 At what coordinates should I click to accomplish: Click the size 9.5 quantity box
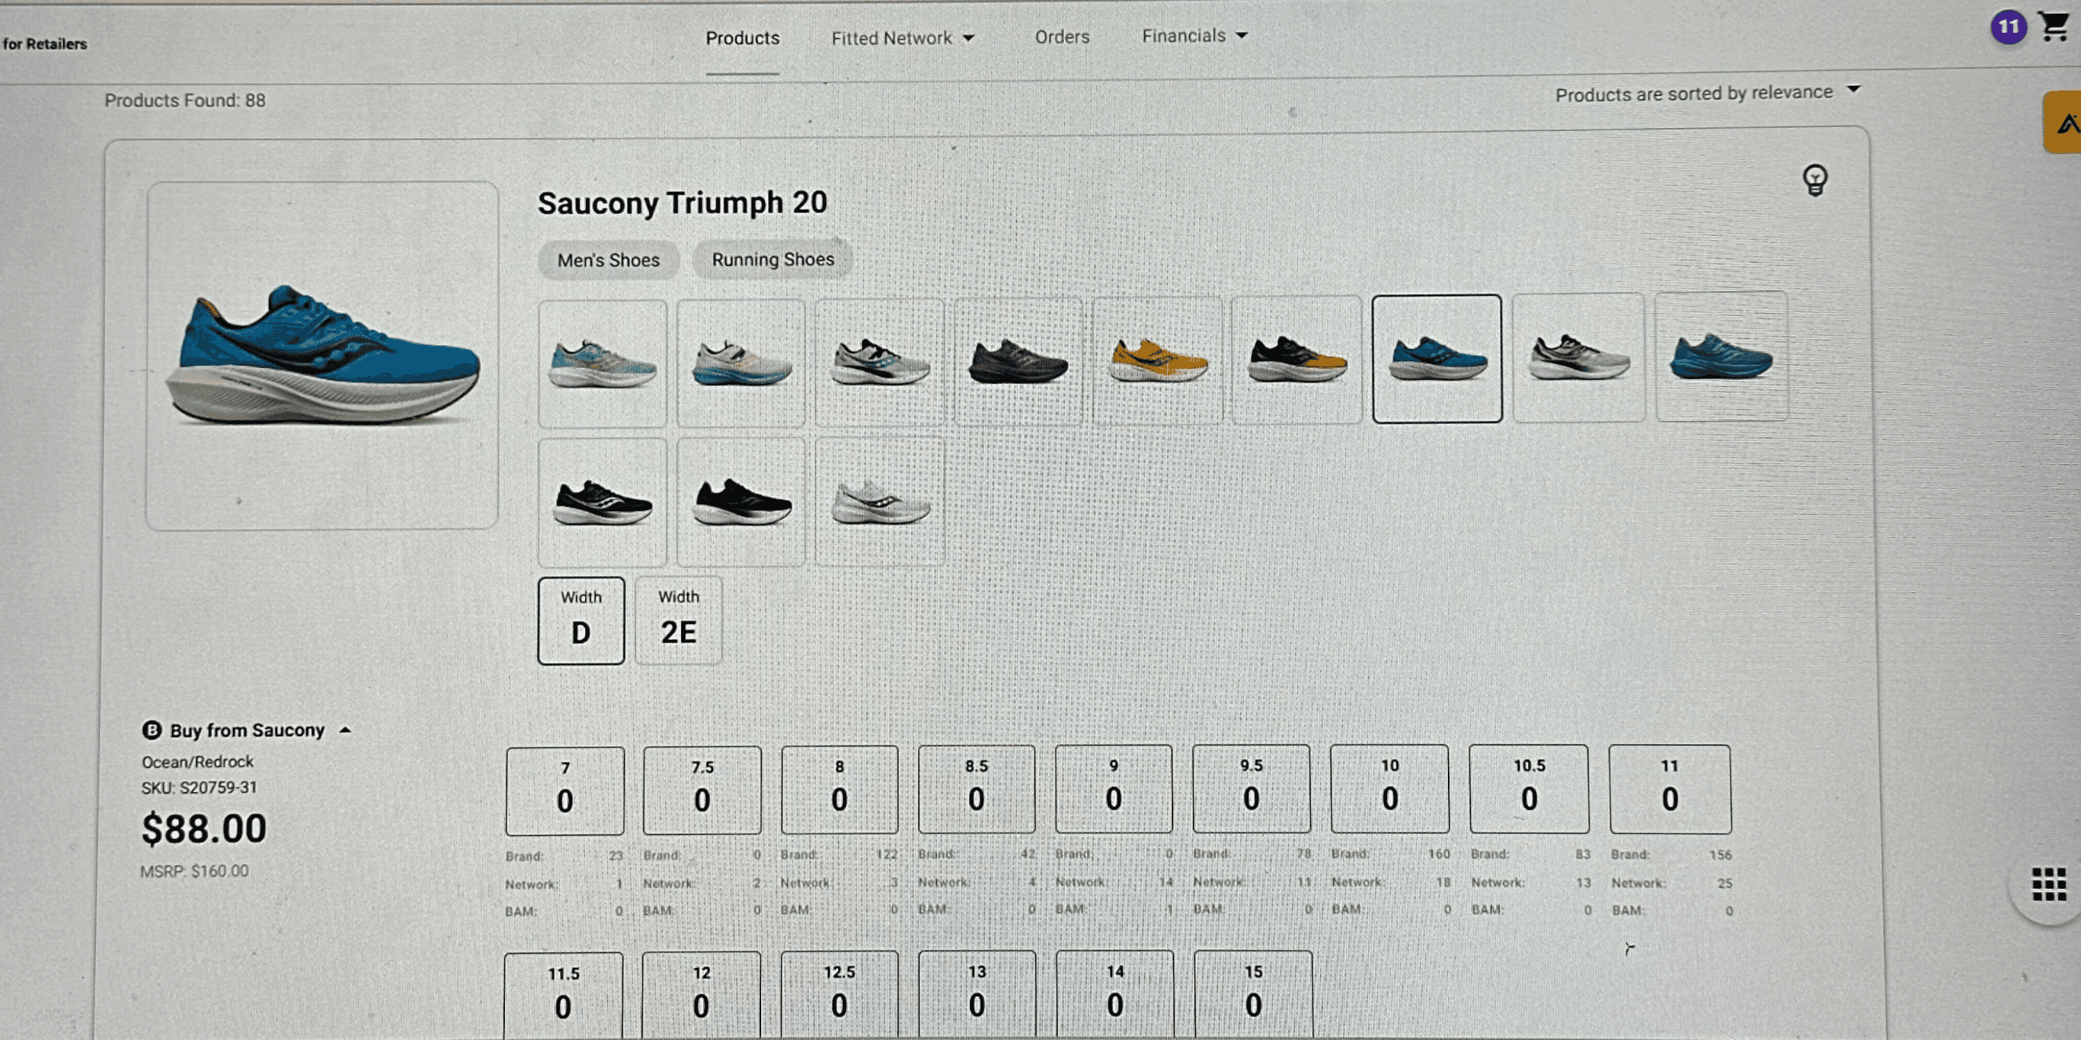pyautogui.click(x=1251, y=788)
